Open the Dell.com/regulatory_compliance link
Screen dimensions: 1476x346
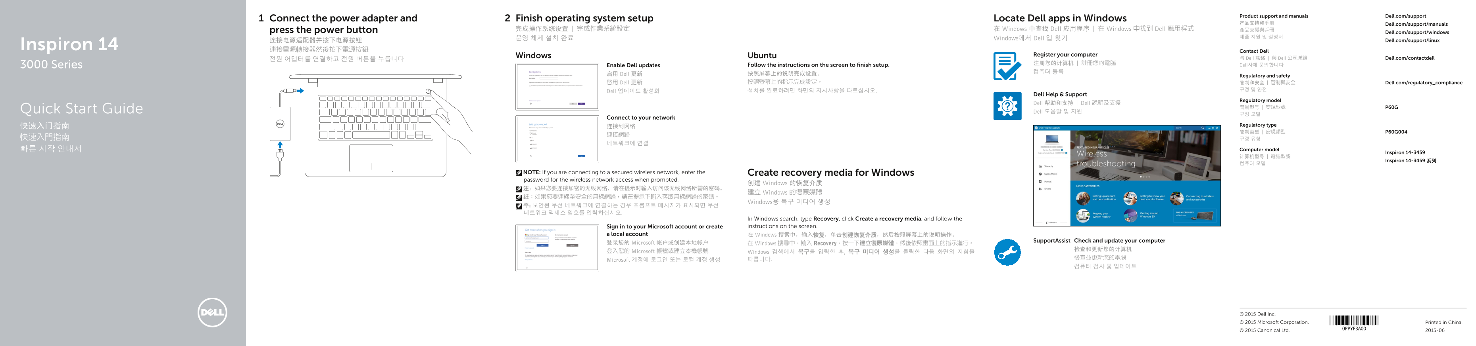click(x=1423, y=83)
